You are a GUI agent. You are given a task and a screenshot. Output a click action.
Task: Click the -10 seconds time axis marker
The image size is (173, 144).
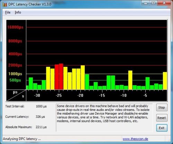(124, 95)
